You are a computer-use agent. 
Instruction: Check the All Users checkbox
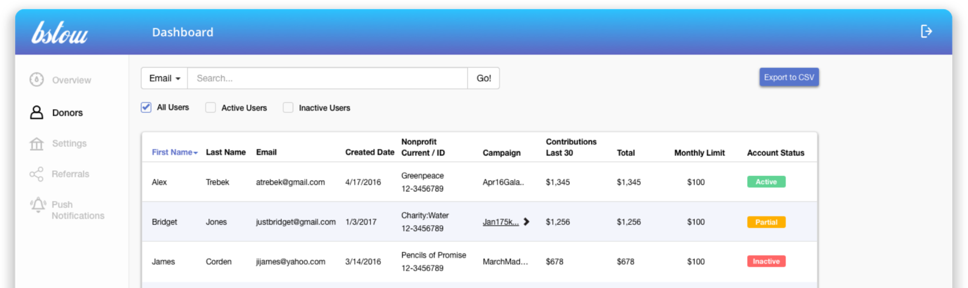pyautogui.click(x=146, y=107)
